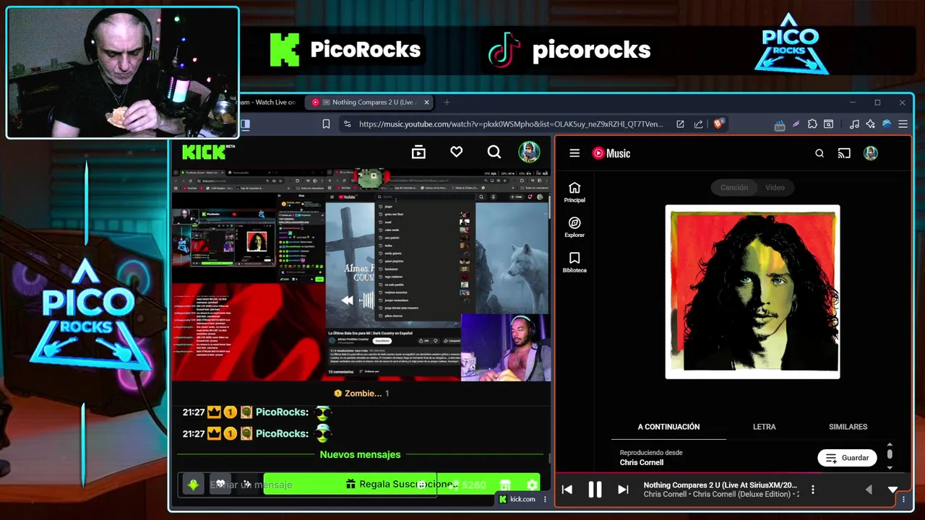Select the Watch Live browser tab
This screenshot has height=520, width=925.
pyautogui.click(x=267, y=103)
